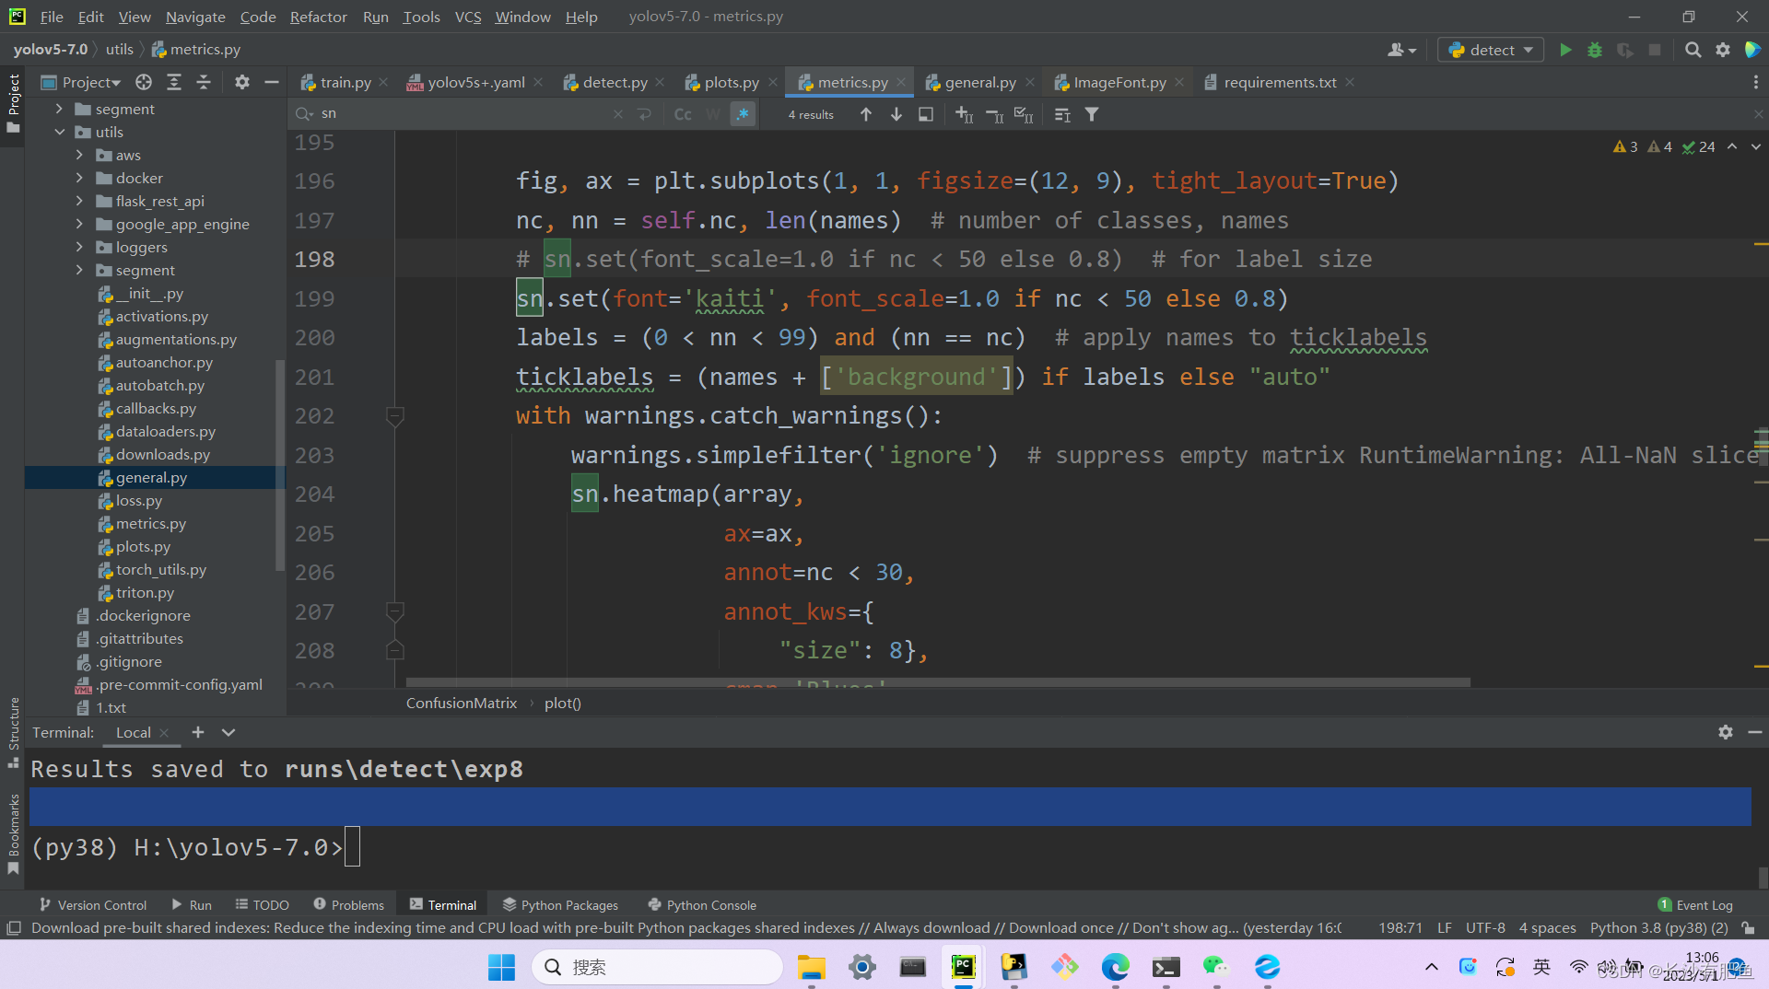1769x989 pixels.
Task: Open search filter options
Action: [x=1092, y=114]
